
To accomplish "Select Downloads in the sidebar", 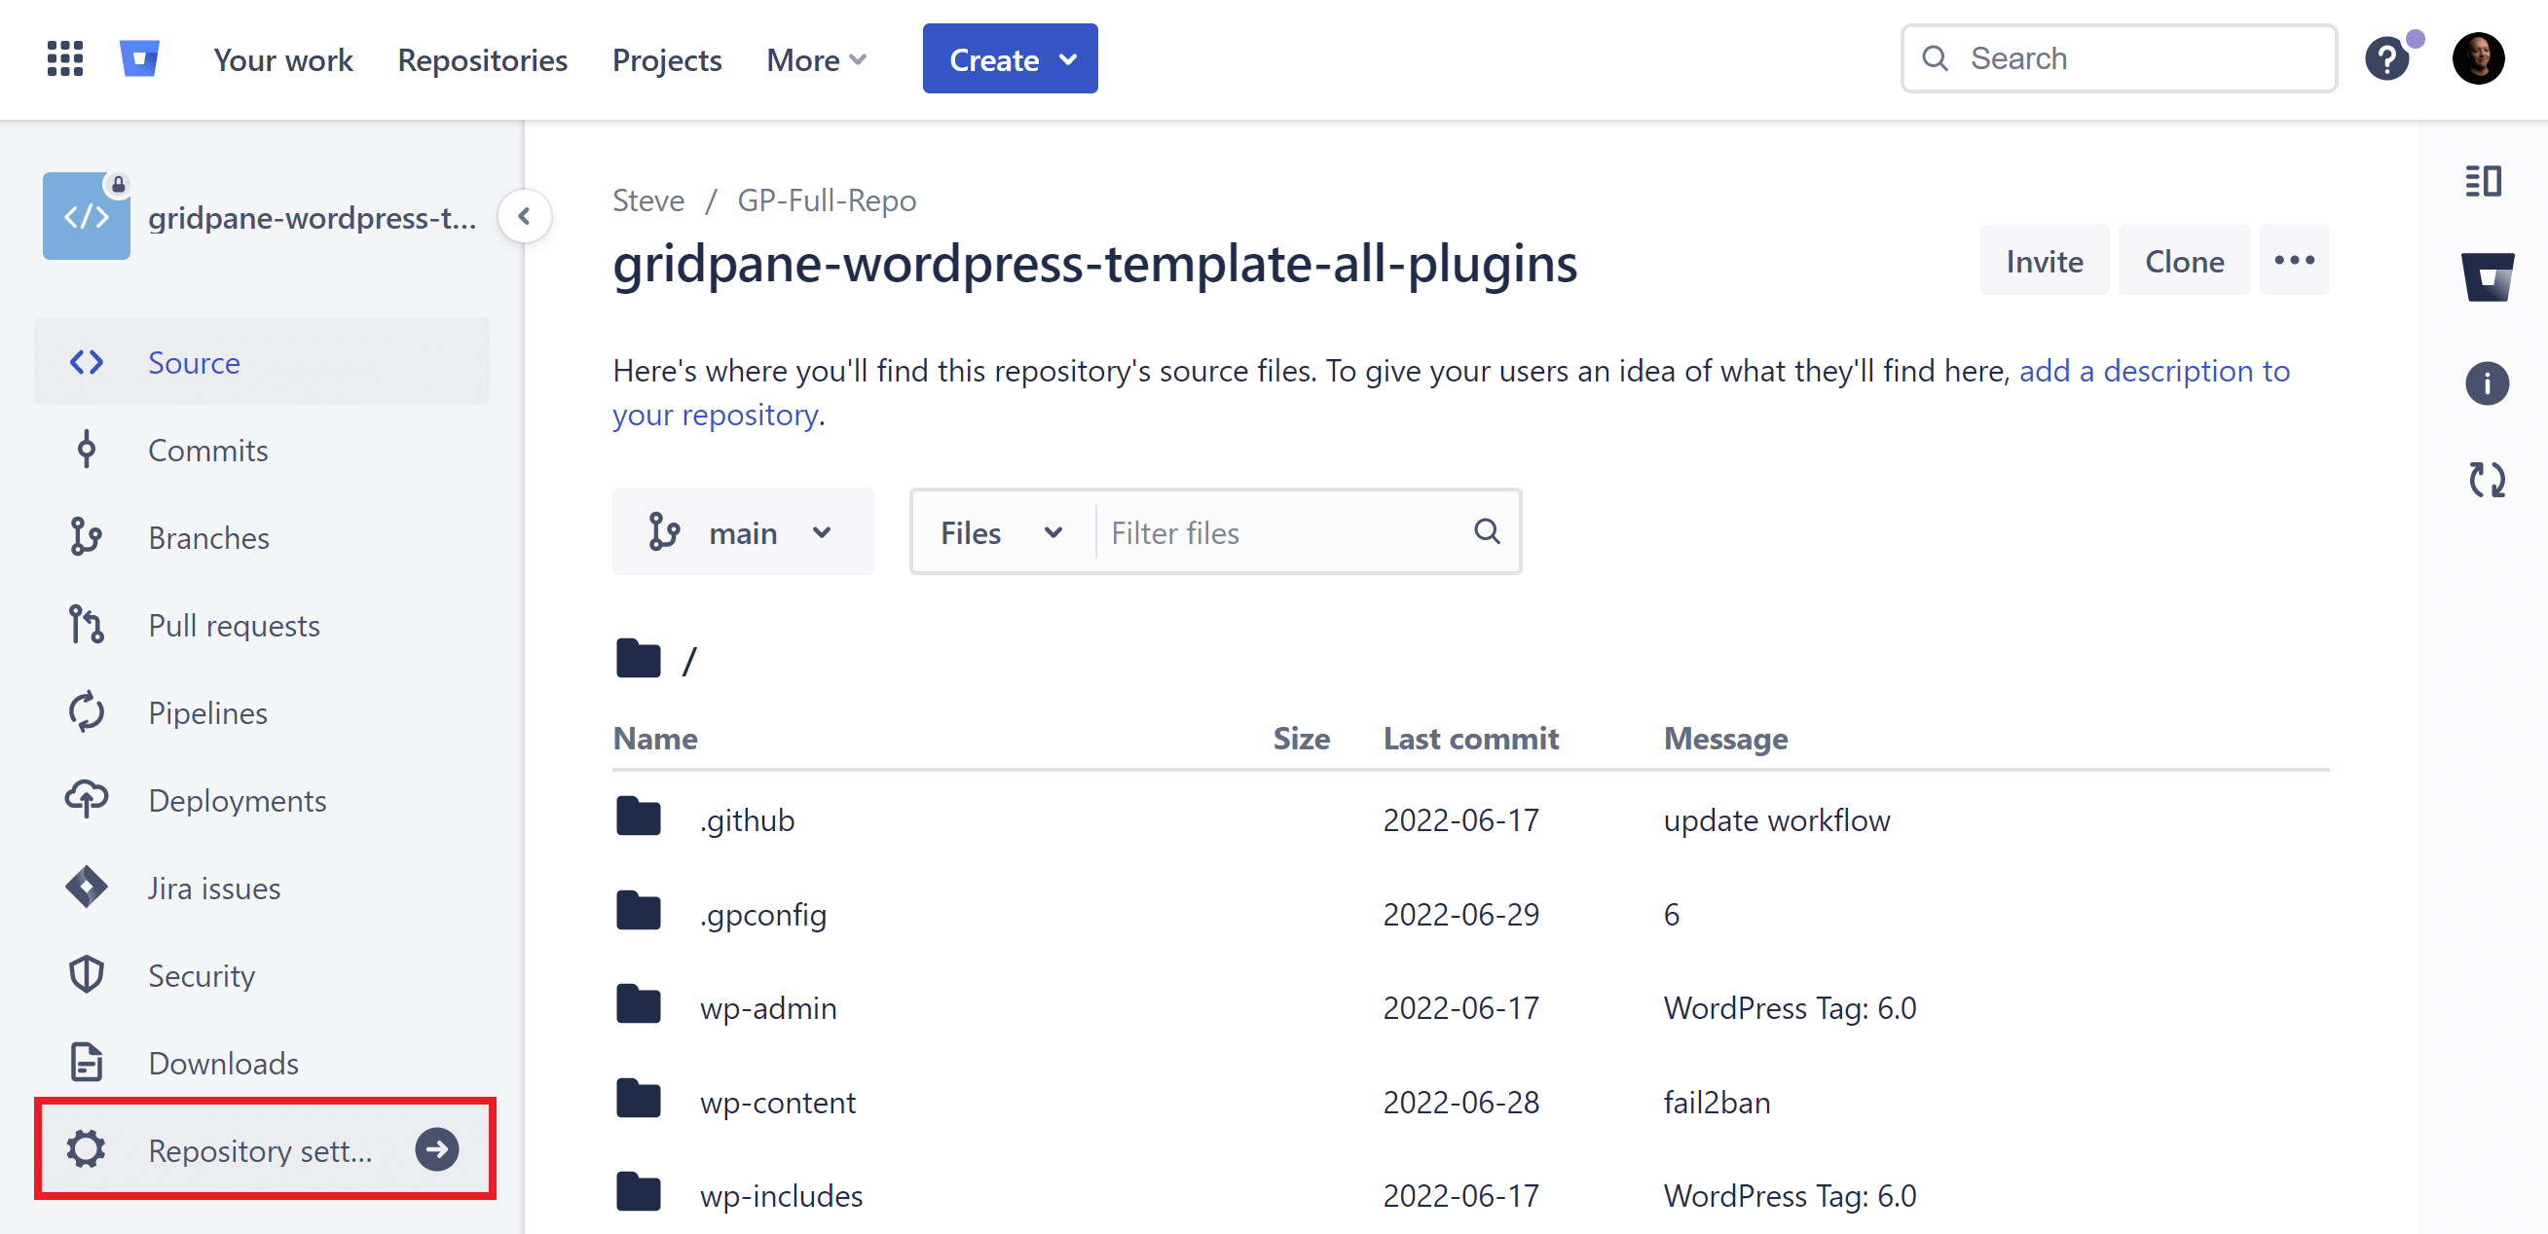I will [x=262, y=1062].
